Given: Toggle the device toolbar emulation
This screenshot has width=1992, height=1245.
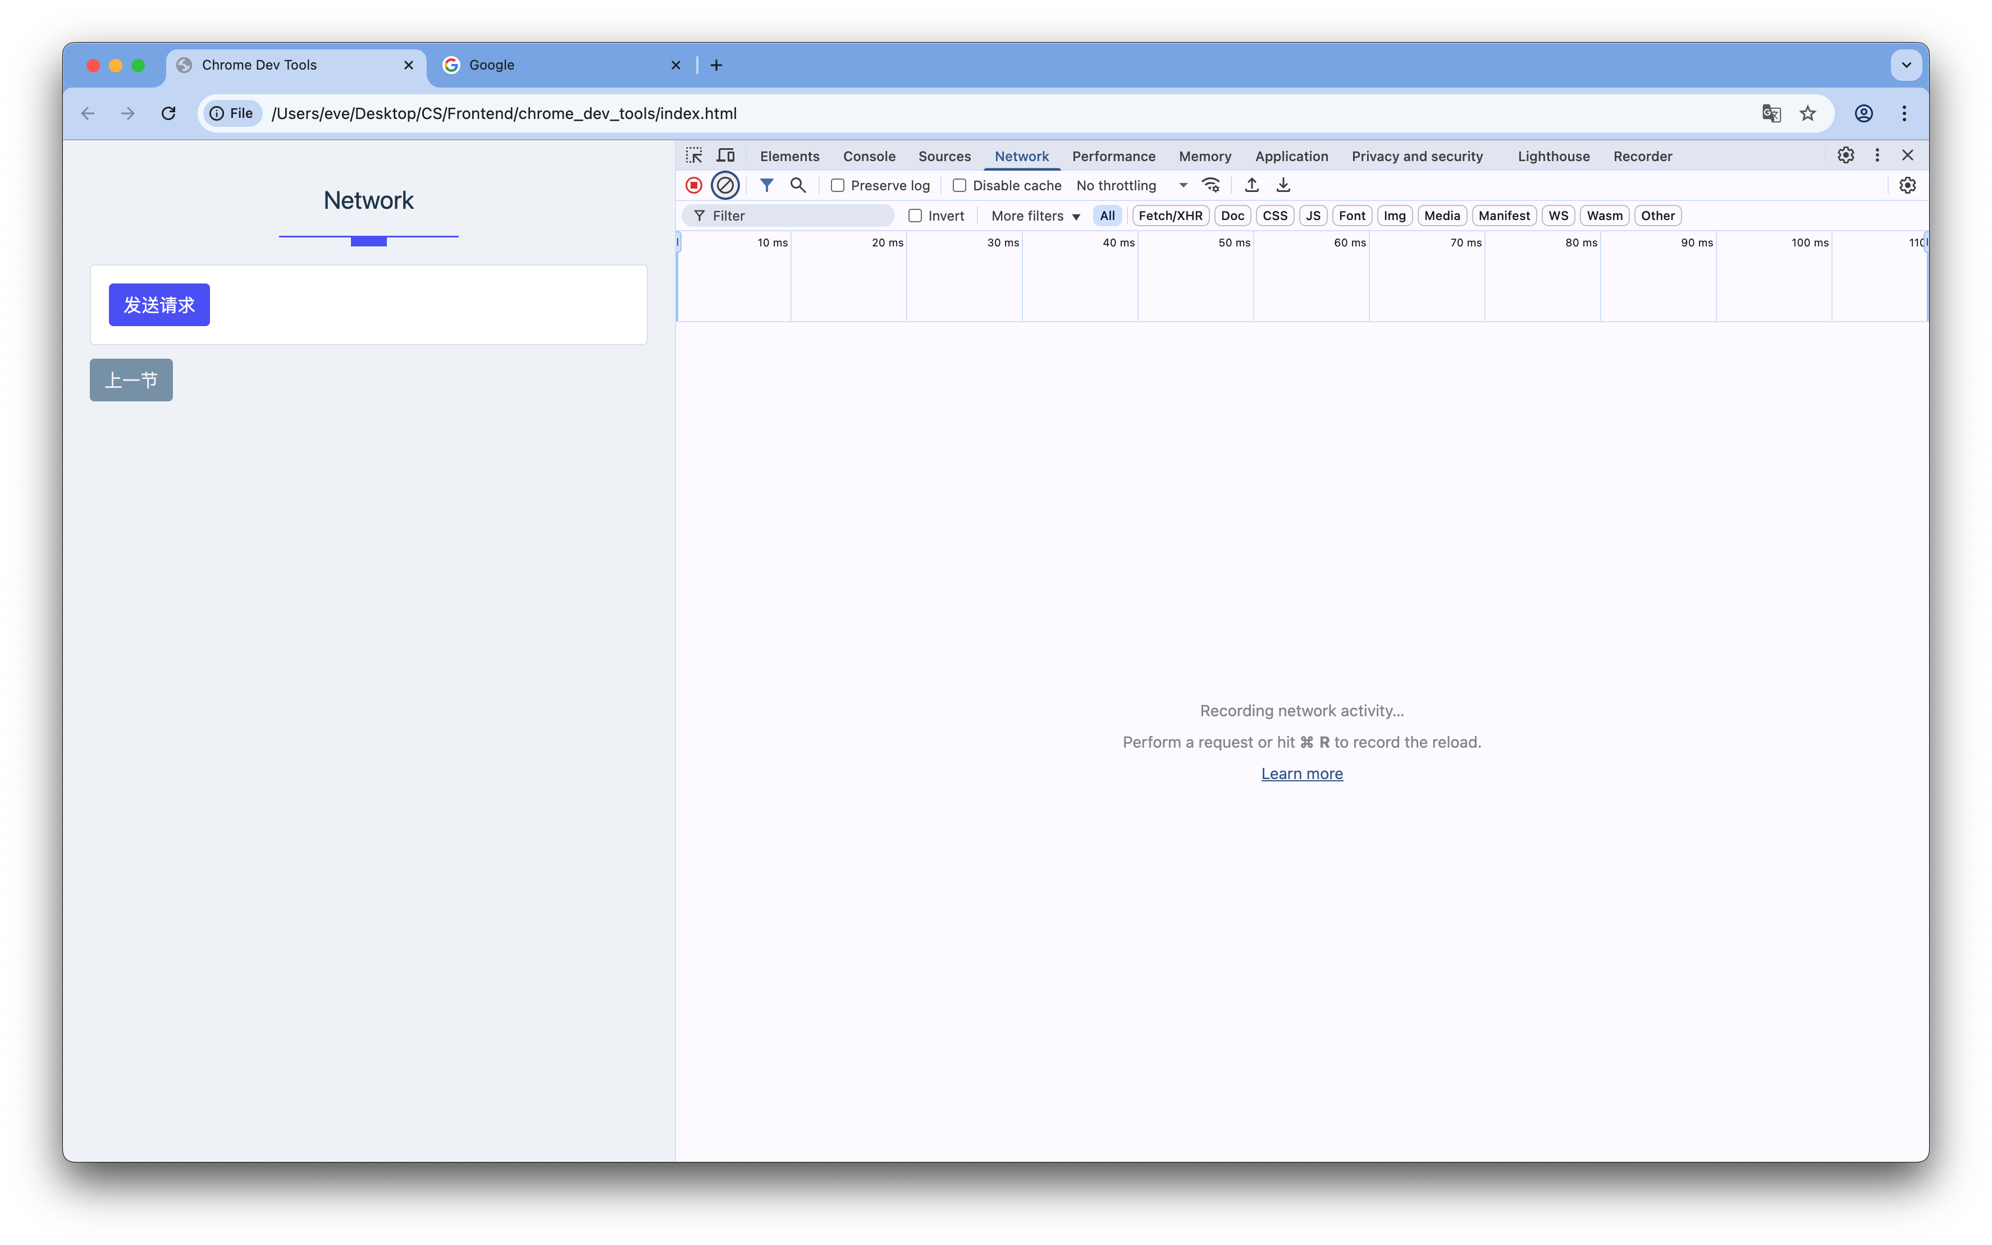Looking at the screenshot, I should point(725,155).
